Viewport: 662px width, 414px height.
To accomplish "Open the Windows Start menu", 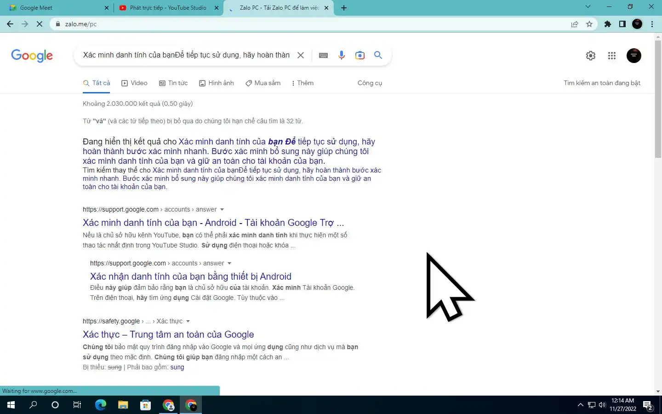I will click(x=11, y=405).
